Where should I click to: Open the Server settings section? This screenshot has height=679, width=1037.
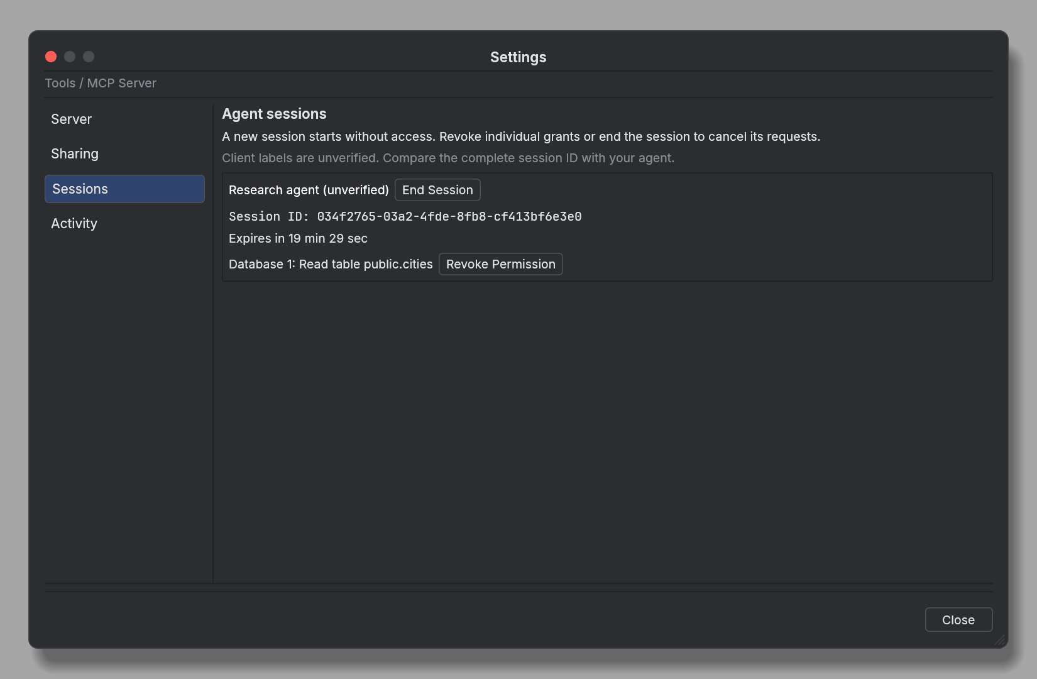[x=124, y=119]
